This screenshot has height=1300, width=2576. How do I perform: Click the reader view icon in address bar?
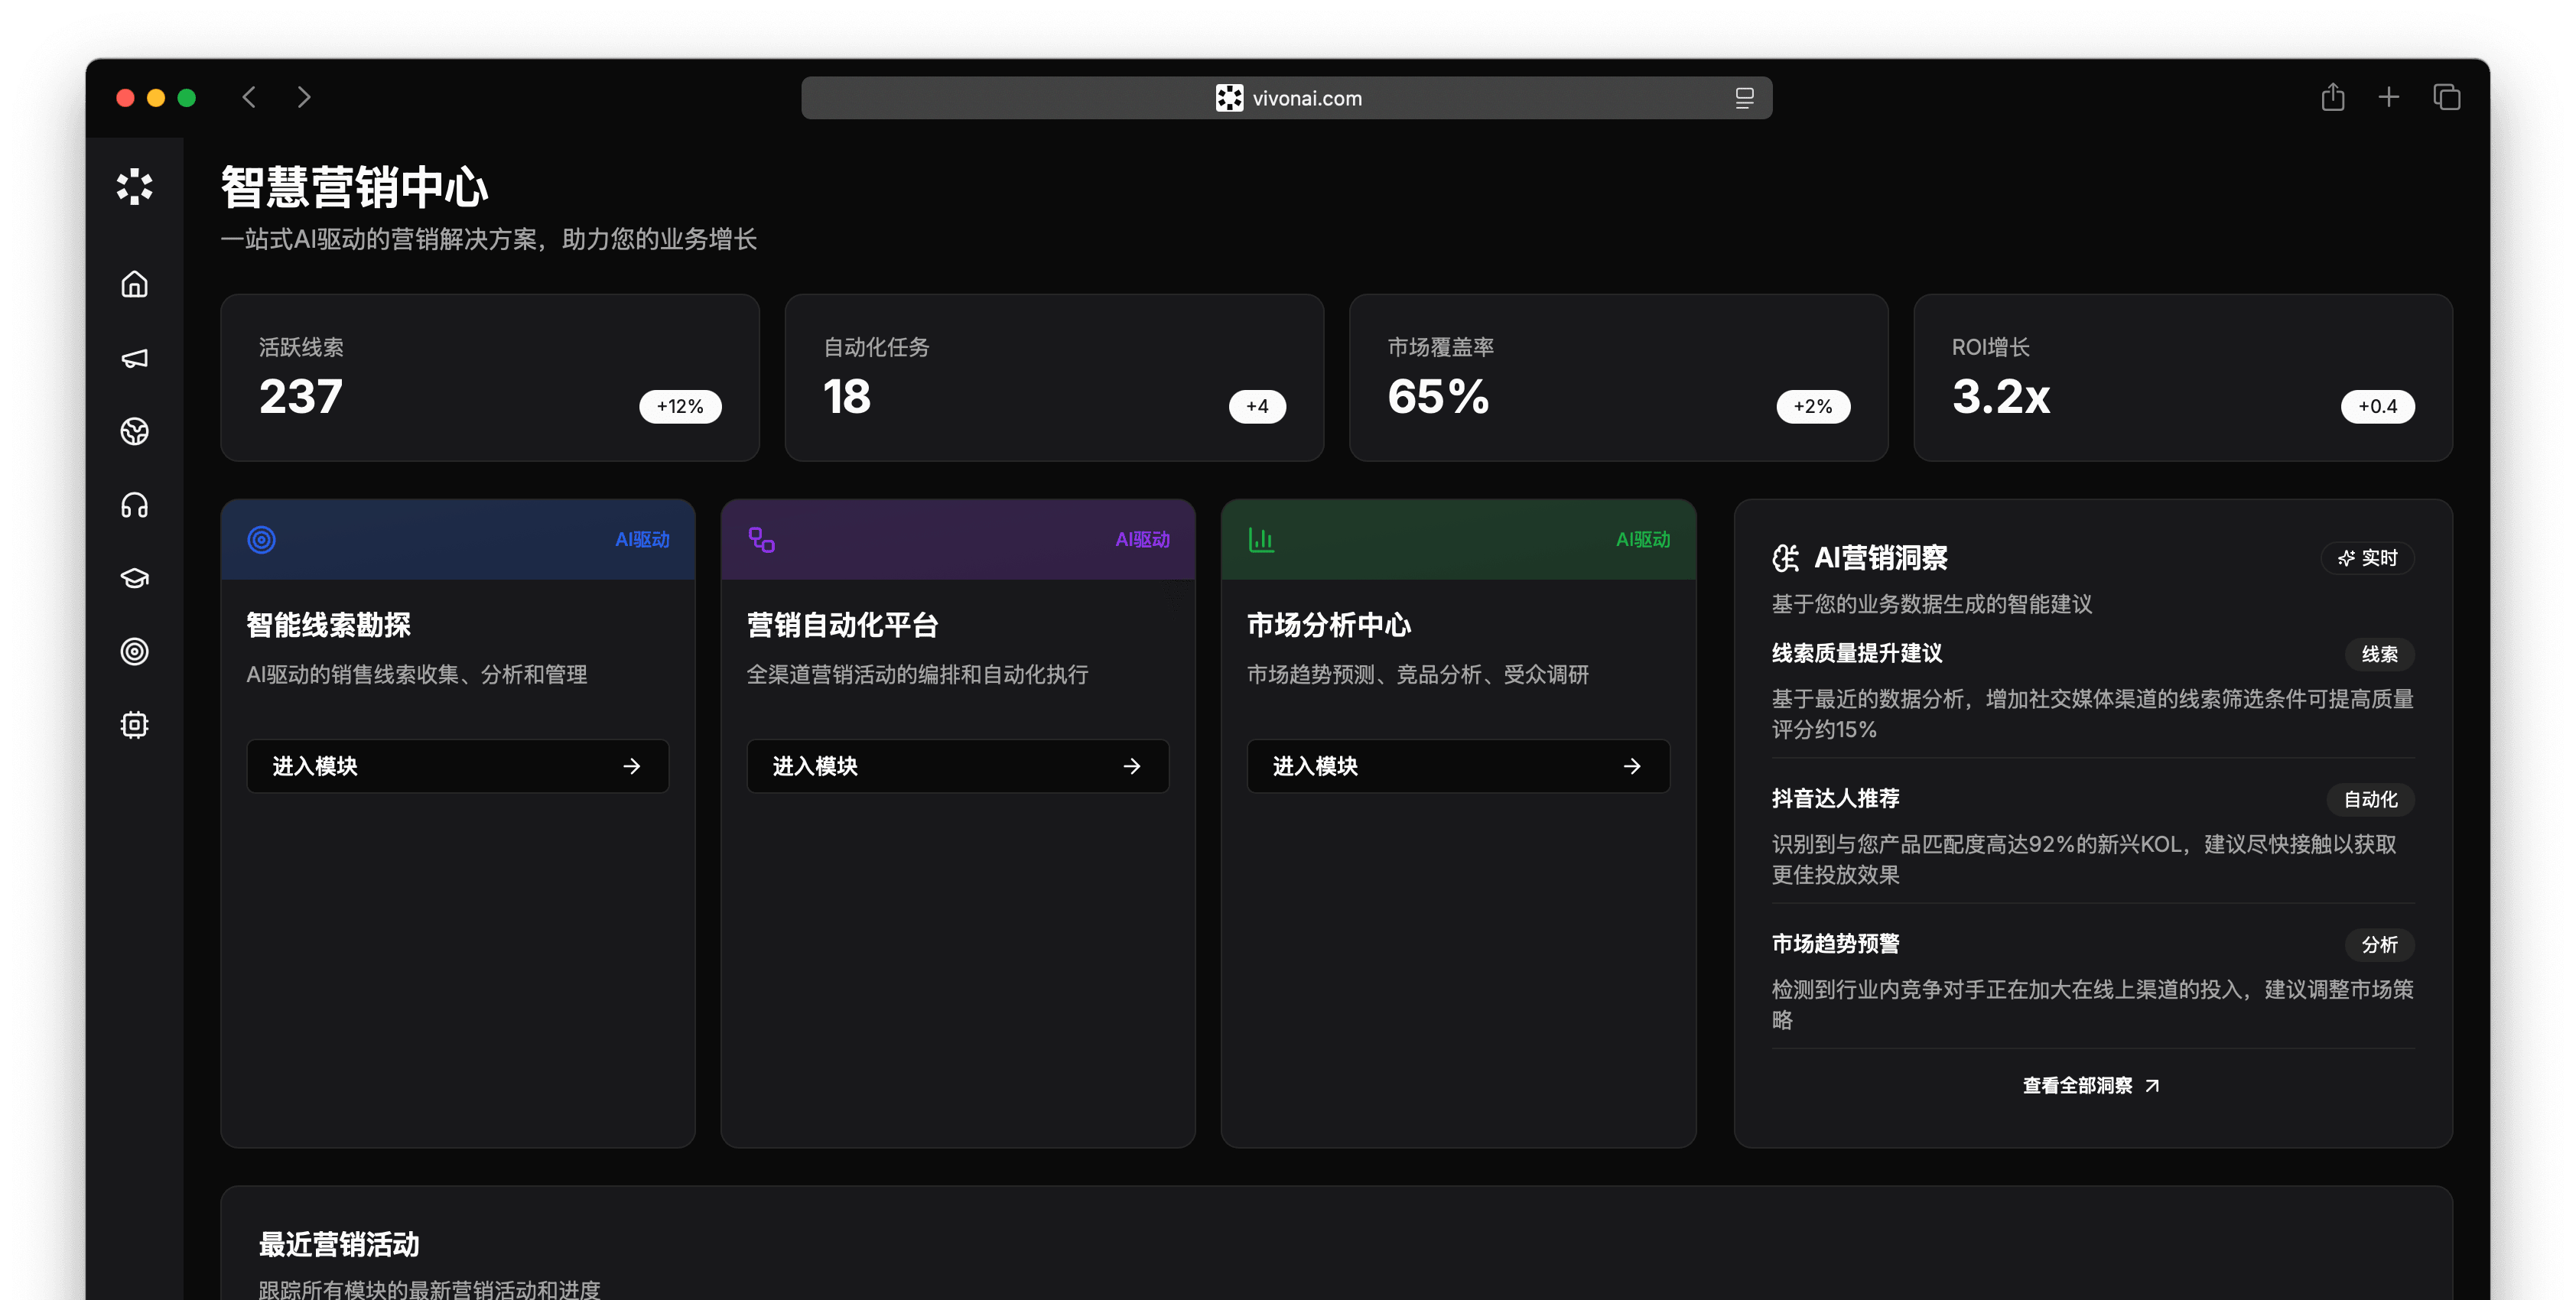[x=1744, y=98]
